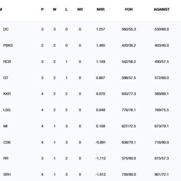
Task: Click the W (wins) column header
Action: tap(55, 9)
